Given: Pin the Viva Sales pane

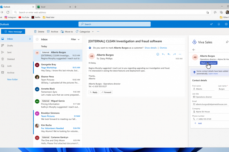Looking at the screenshot, I should (x=227, y=42).
